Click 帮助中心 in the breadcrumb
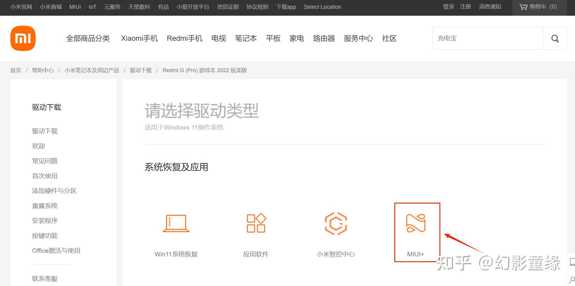Image resolution: width=575 pixels, height=286 pixels. [x=43, y=70]
